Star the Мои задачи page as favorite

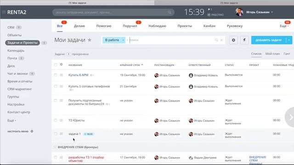(x=90, y=40)
